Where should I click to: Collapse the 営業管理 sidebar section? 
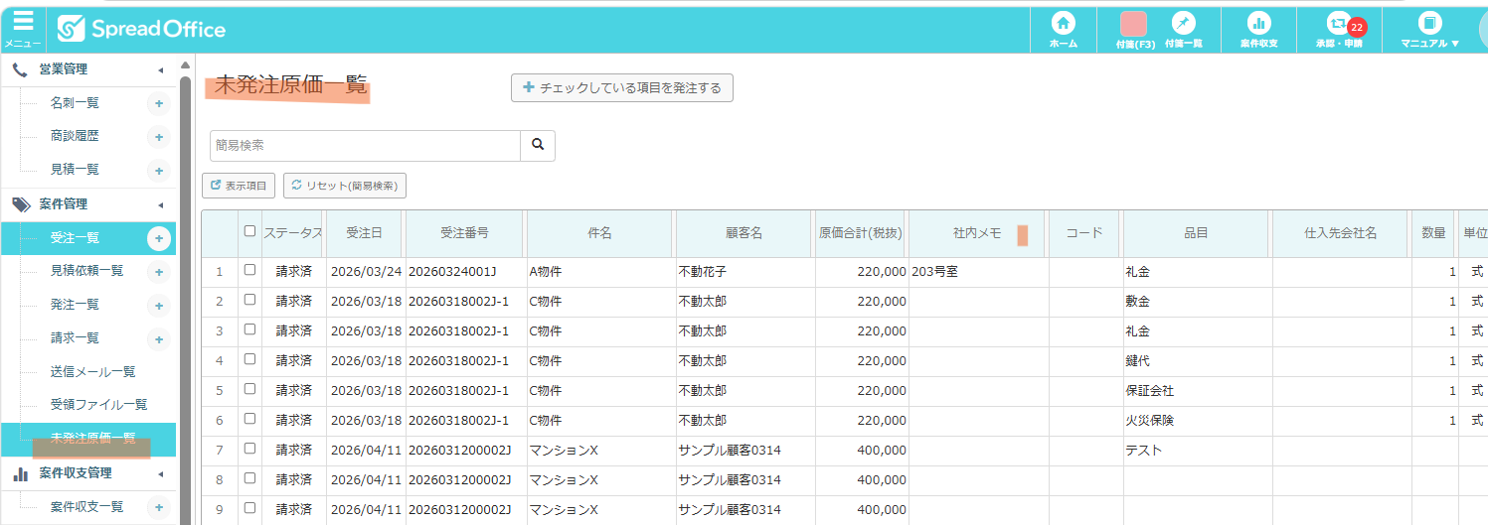coord(160,70)
